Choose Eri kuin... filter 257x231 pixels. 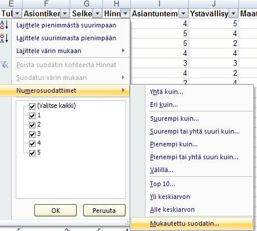164,104
